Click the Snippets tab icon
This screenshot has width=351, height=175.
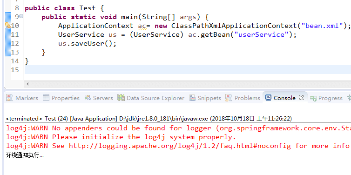click(192, 98)
